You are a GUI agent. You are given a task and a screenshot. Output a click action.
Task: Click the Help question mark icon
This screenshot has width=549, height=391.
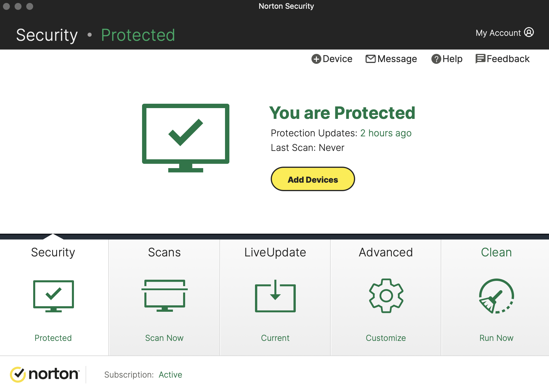(x=436, y=59)
